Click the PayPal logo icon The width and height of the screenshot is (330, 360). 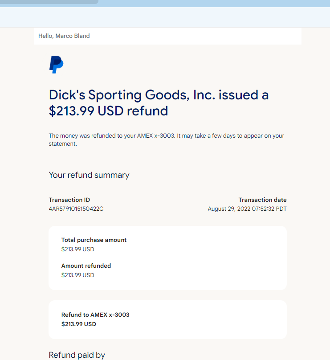[57, 65]
